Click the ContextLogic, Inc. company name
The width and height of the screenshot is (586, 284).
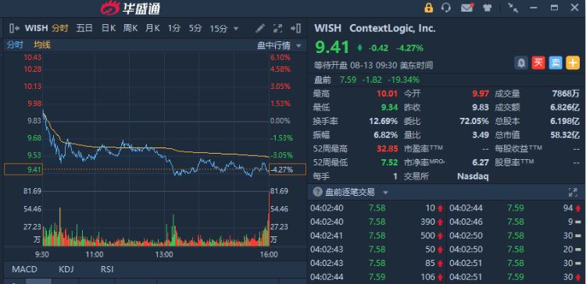(392, 28)
